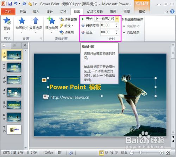
Task: Switch to the 幻灯片放映 ribbon tab
Action: 95,12
